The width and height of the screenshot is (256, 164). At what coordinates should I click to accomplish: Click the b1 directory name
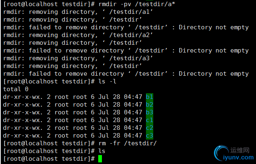point(149,97)
